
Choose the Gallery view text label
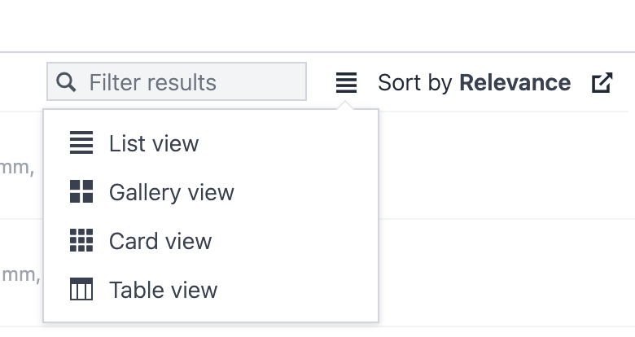pos(171,193)
